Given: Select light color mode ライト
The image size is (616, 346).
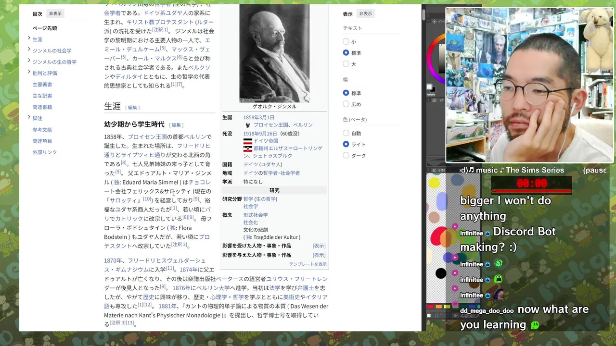Looking at the screenshot, I should click(x=346, y=144).
